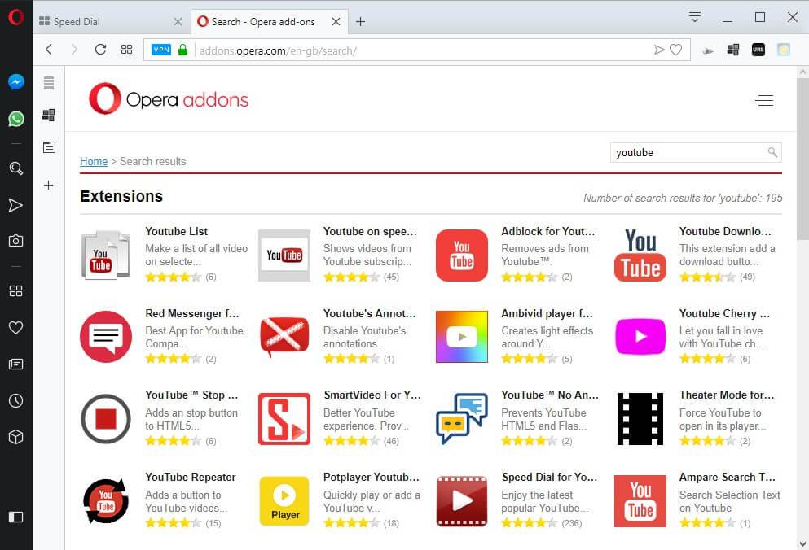Open Personal News icon in sidebar
Screen dimensions: 809x550
tap(16, 364)
